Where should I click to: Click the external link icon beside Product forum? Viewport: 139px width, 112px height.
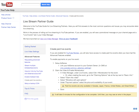click(x=13, y=18)
